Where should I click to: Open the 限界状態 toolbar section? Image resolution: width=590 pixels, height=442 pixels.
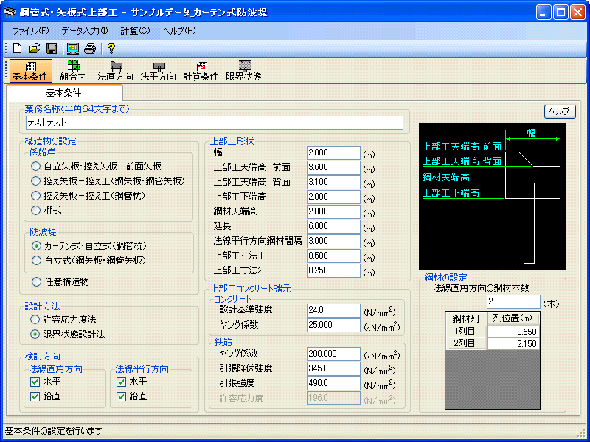(243, 71)
